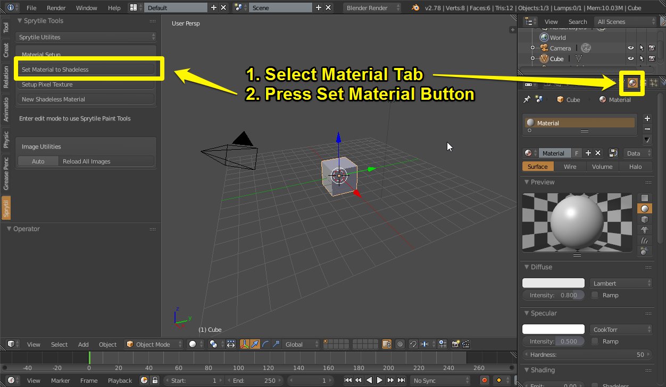Switch to Halo material type tab
Viewport: 666px width, 387px height.
pyautogui.click(x=635, y=166)
